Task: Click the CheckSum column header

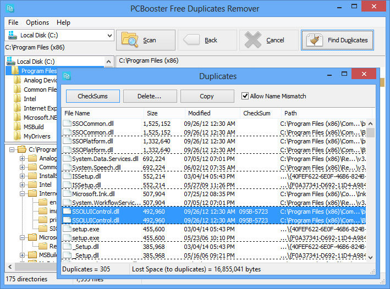Action: [260, 113]
